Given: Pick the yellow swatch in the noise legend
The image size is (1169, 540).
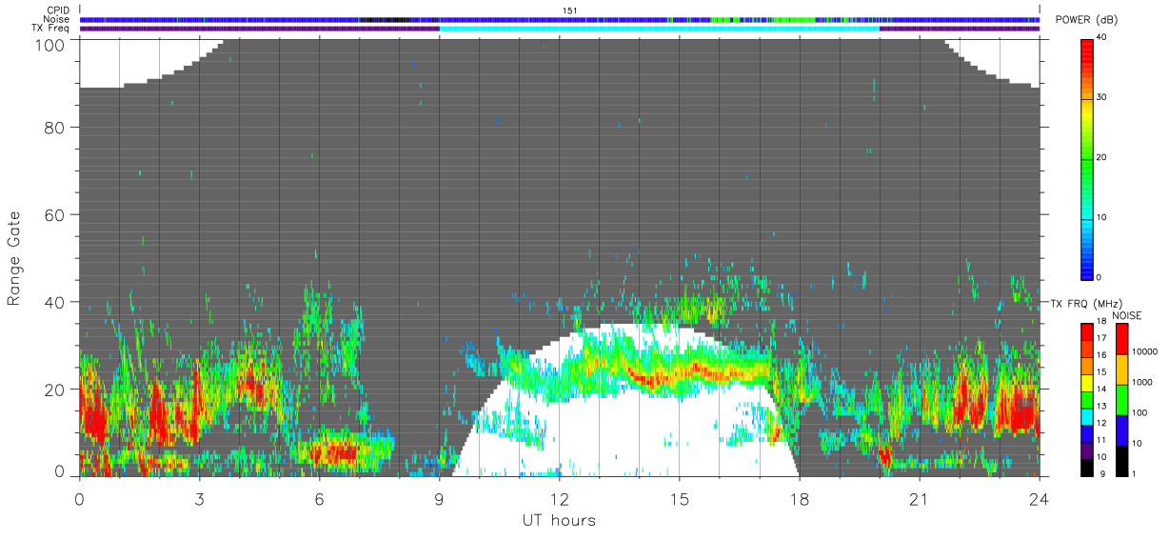Looking at the screenshot, I should 1123,370.
